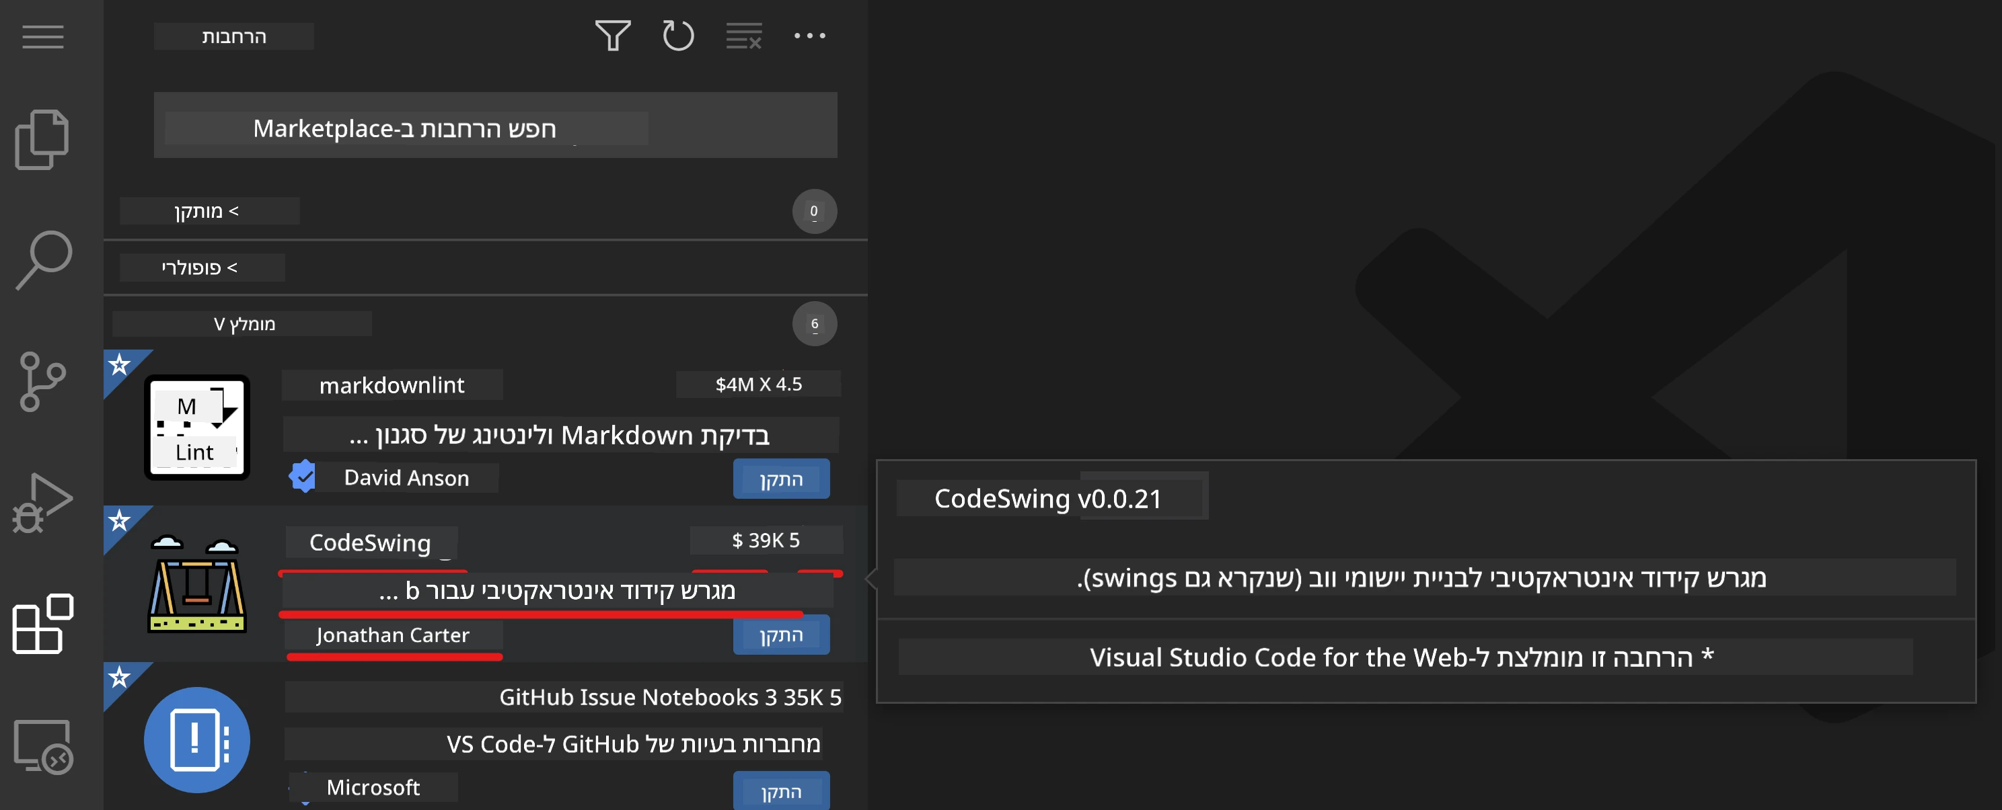Click David Anson's verified publisher badge
This screenshot has height=810, width=2002.
tap(302, 477)
